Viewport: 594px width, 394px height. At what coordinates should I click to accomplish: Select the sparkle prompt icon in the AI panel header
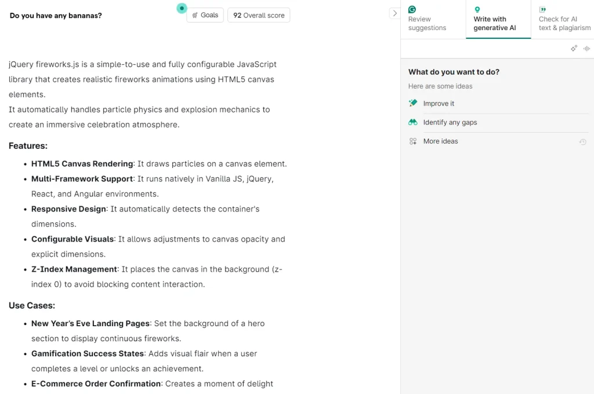pos(574,48)
